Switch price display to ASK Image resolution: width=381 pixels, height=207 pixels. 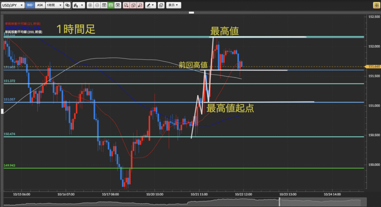(40, 6)
